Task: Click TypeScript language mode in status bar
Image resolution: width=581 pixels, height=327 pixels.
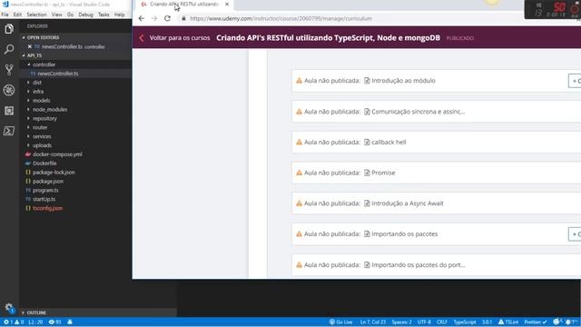Action: [x=465, y=322]
